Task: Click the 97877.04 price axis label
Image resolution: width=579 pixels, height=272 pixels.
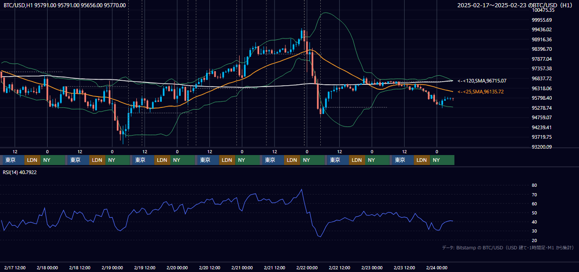Action: pyautogui.click(x=542, y=59)
